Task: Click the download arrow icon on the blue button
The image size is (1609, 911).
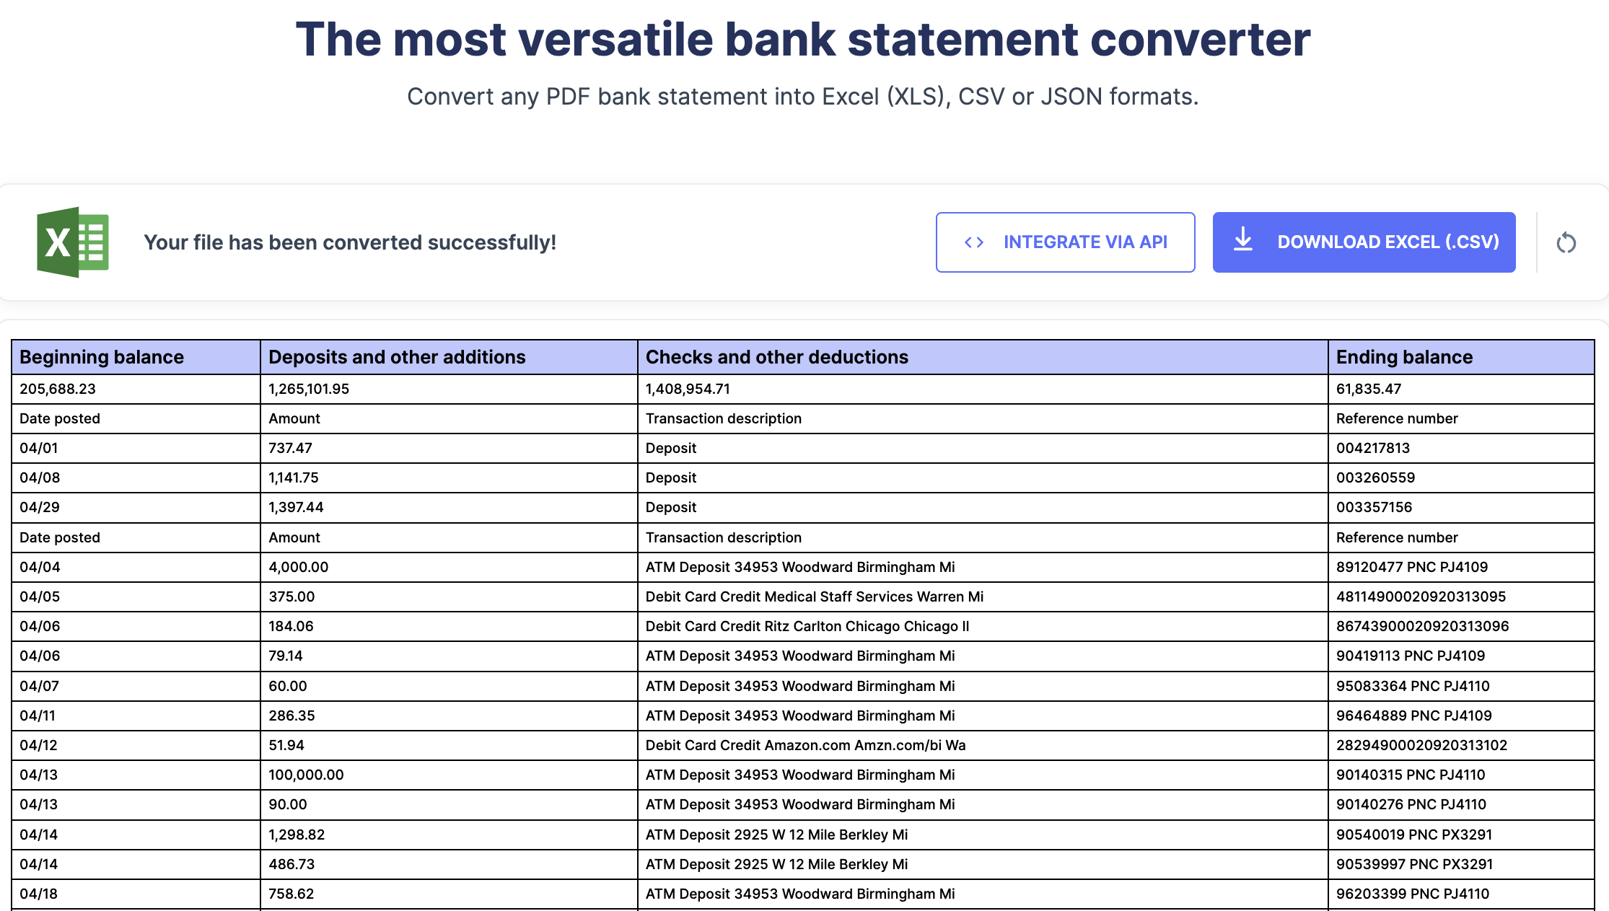Action: (1243, 242)
